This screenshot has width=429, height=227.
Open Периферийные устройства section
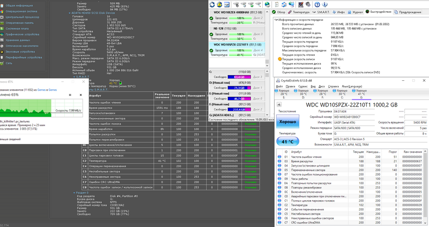(24, 57)
